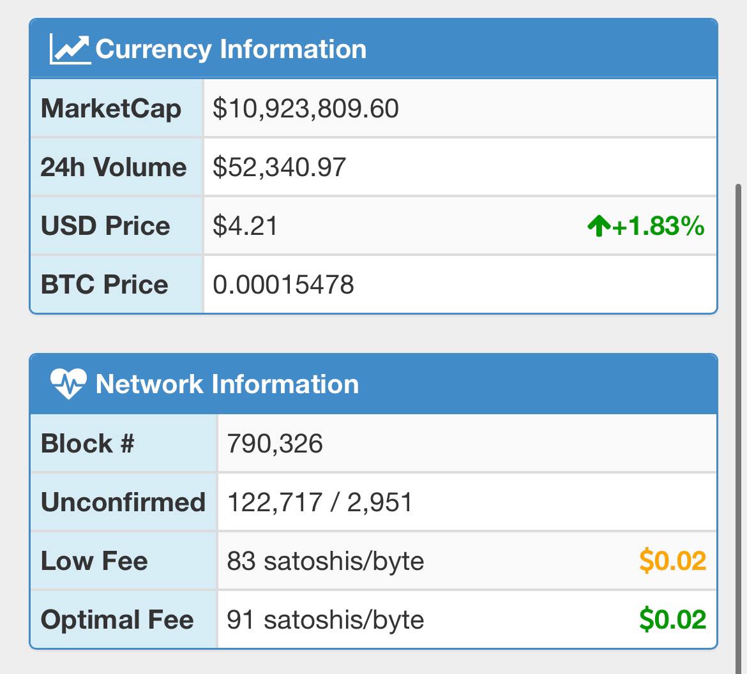
Task: Click the block number 790,326
Action: pyautogui.click(x=275, y=444)
